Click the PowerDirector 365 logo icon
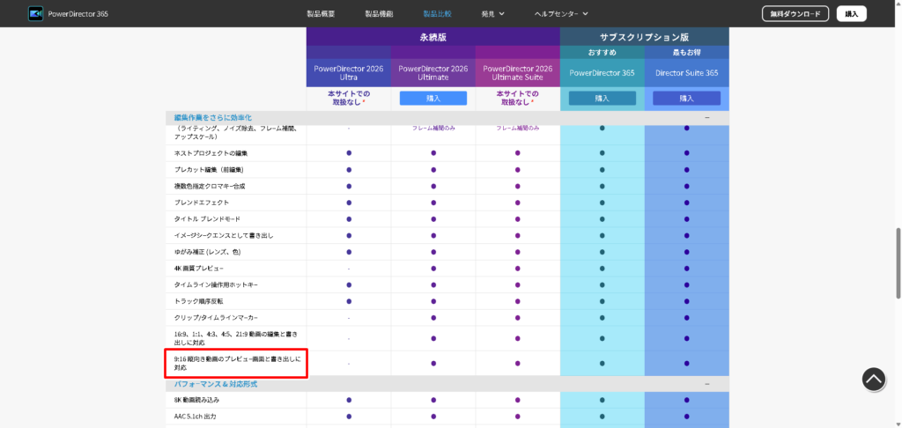 click(x=35, y=13)
